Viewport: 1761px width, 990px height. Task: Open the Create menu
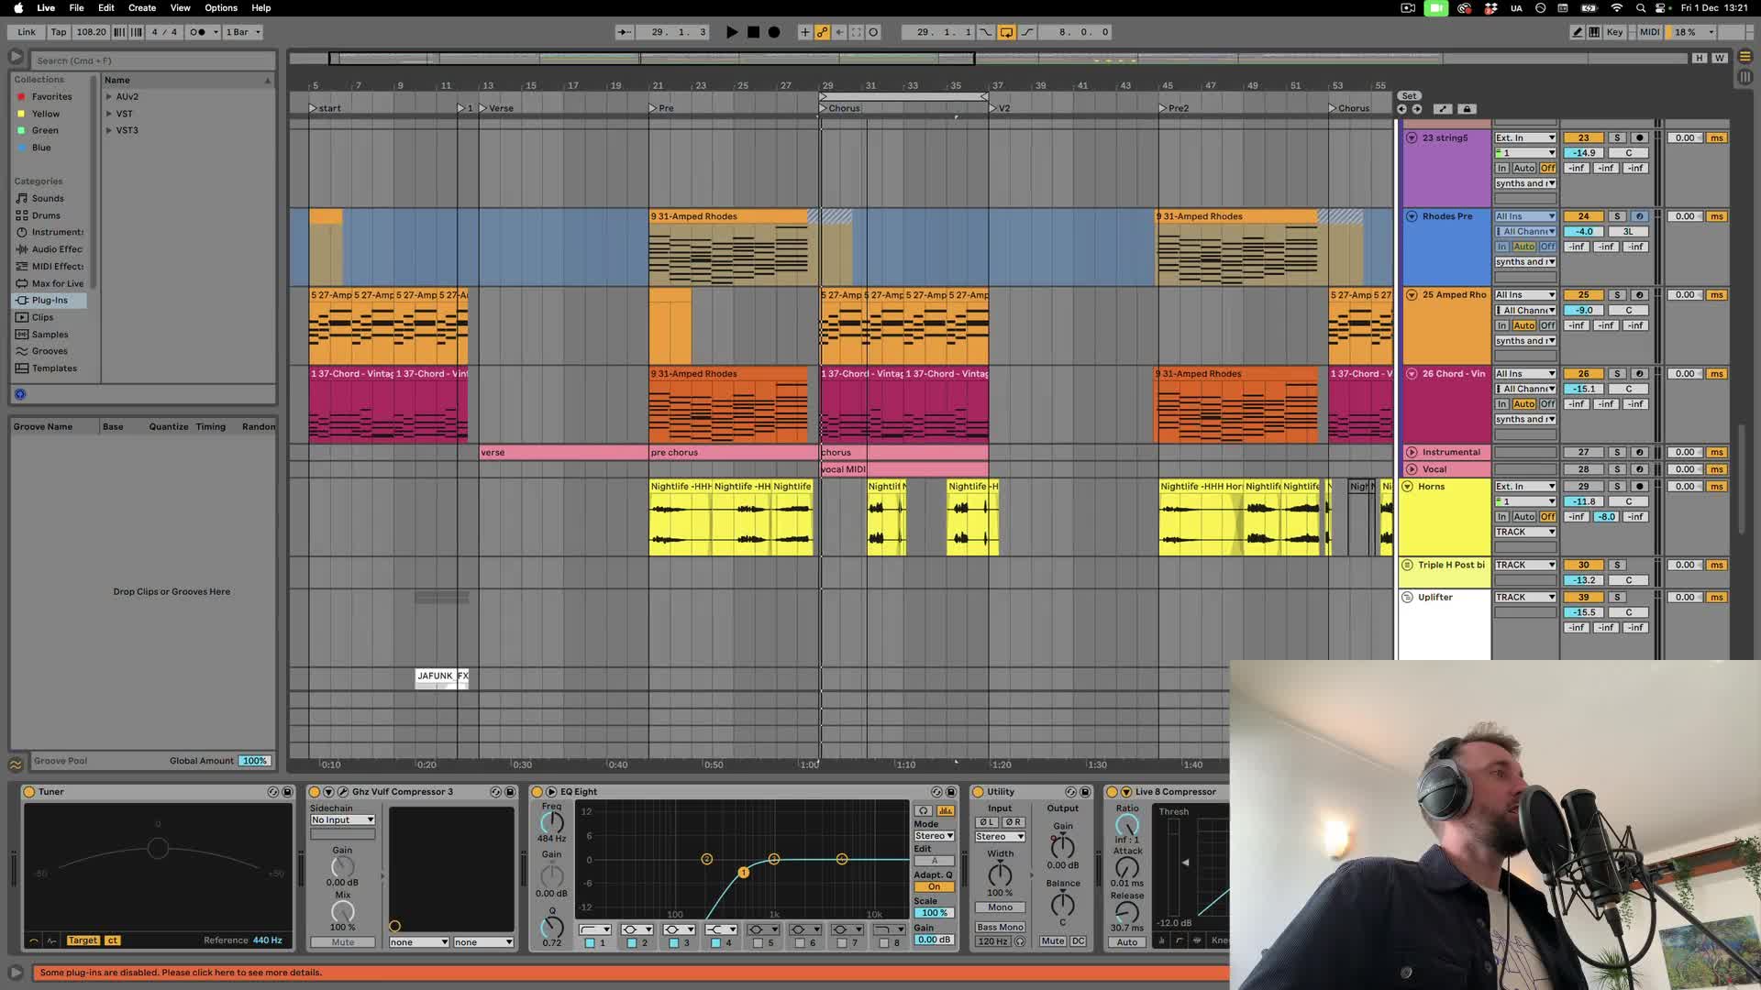142,8
